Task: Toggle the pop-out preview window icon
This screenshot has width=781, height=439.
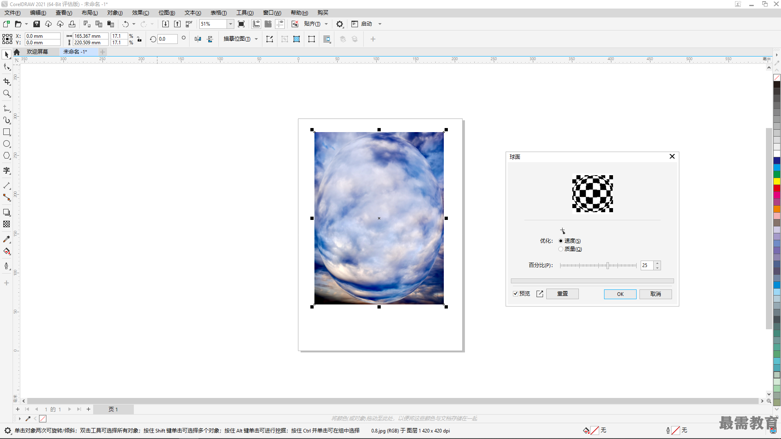Action: pos(540,293)
